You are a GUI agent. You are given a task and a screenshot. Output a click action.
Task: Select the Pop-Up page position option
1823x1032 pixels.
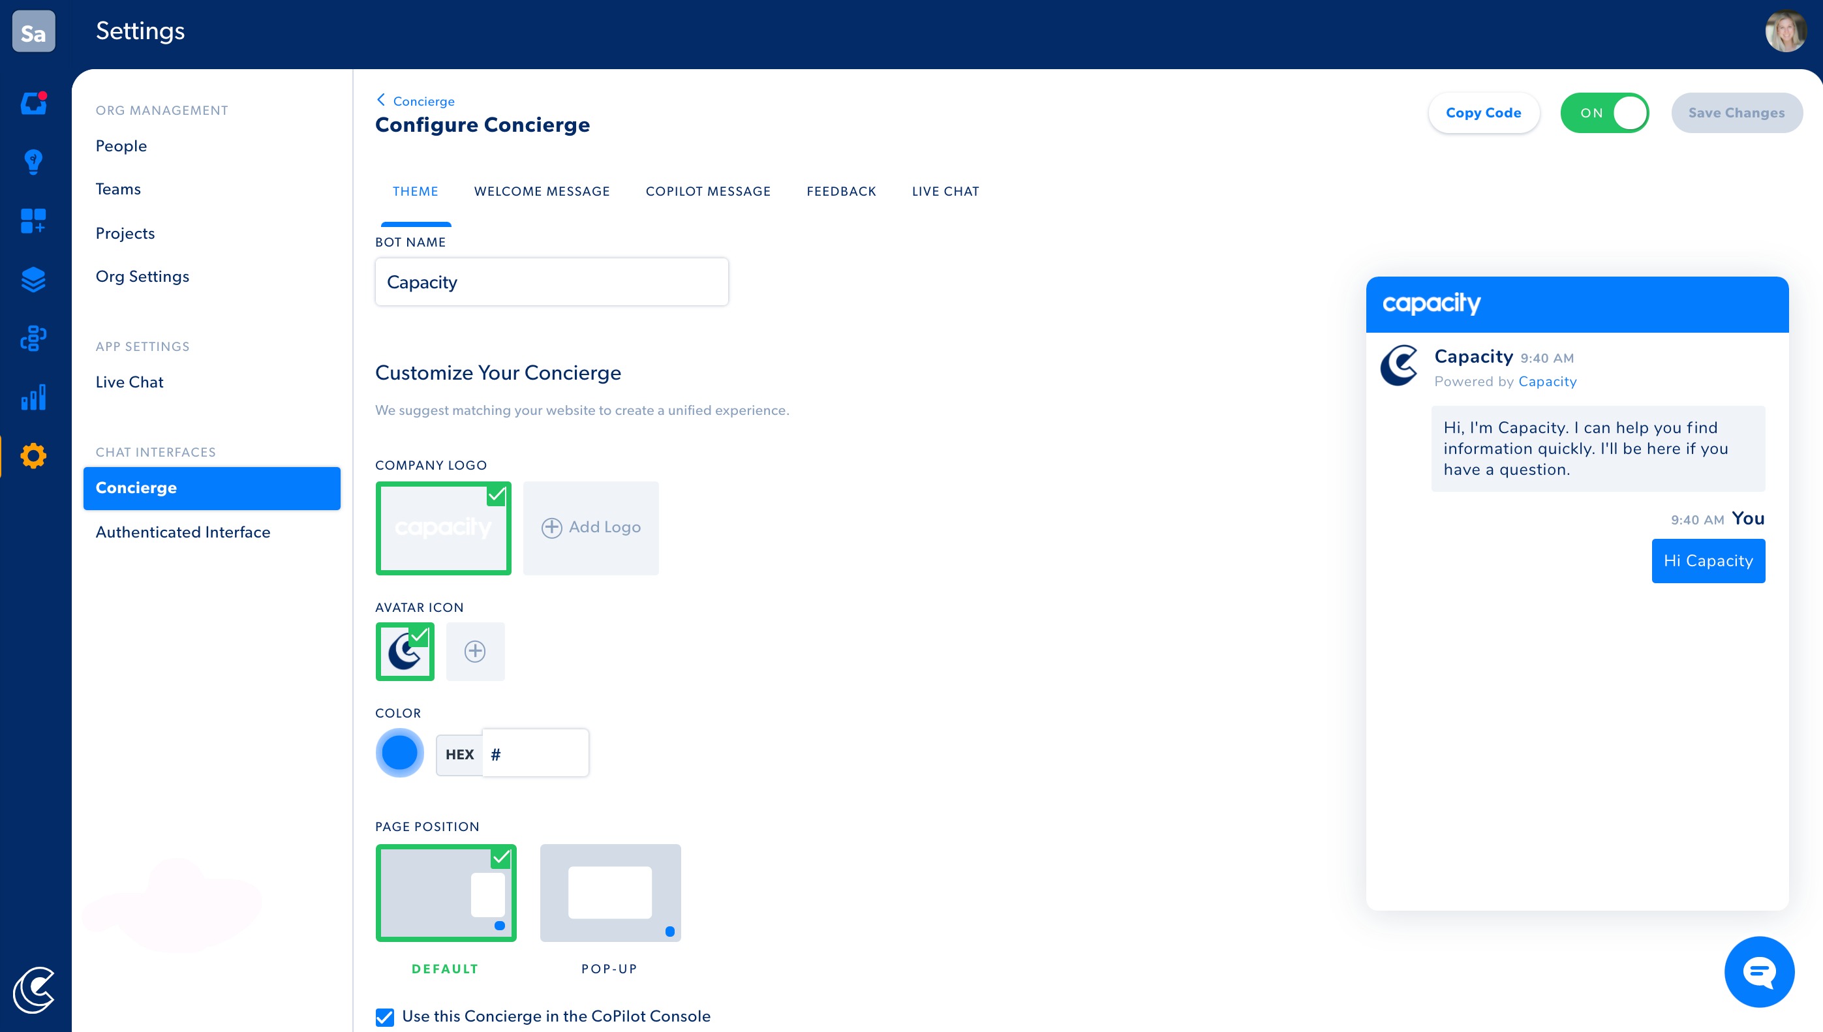609,892
